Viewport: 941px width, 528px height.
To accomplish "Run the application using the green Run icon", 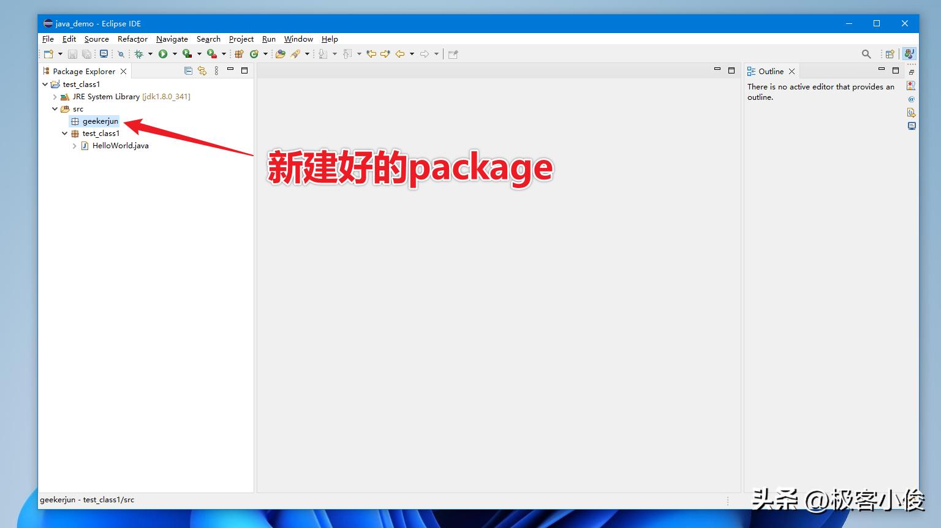I will (162, 54).
